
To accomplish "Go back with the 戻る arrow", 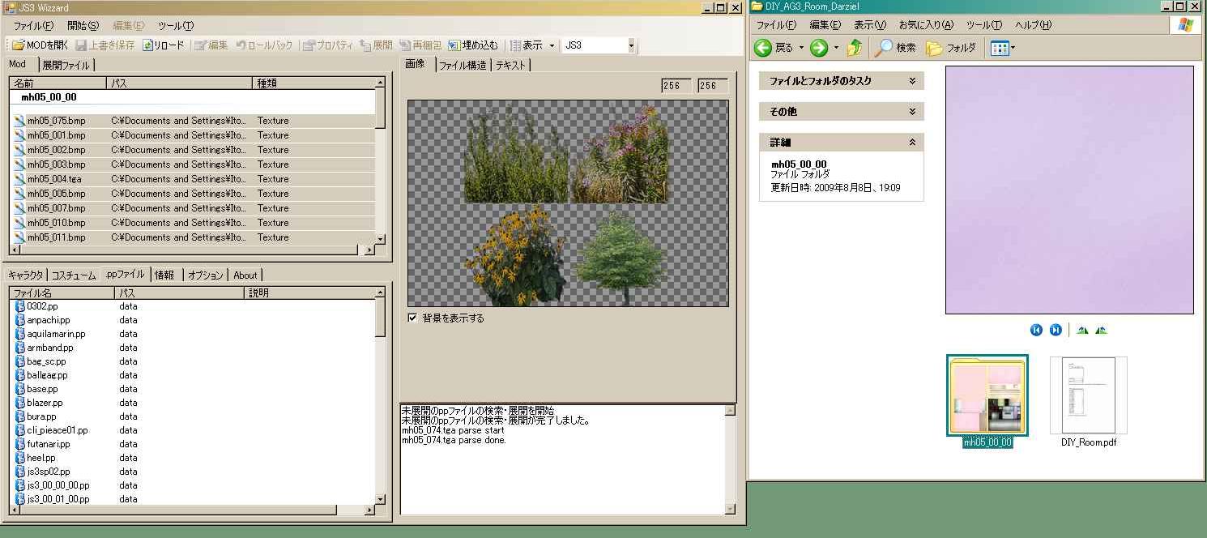I will (x=774, y=48).
